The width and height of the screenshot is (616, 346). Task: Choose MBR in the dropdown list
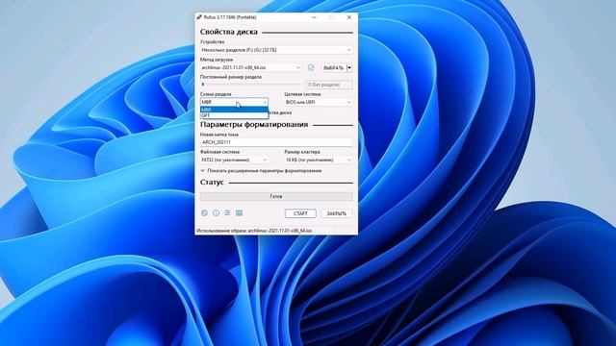[x=234, y=110]
